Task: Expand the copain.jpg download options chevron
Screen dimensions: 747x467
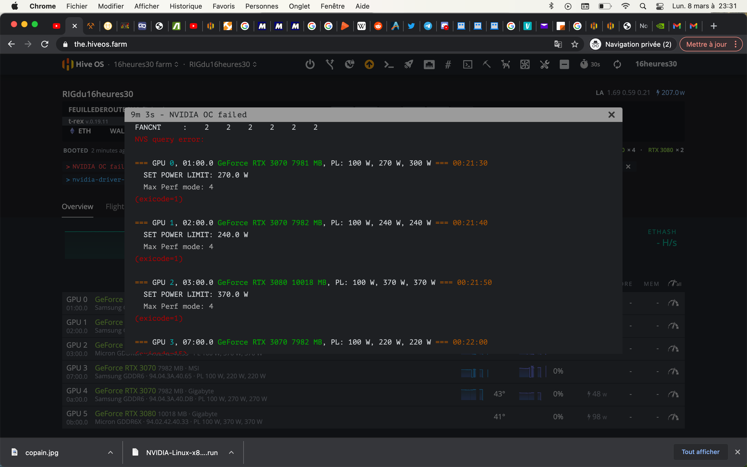Action: (110, 452)
